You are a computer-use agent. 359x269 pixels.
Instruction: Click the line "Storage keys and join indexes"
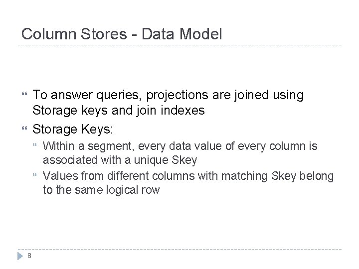click(119, 110)
